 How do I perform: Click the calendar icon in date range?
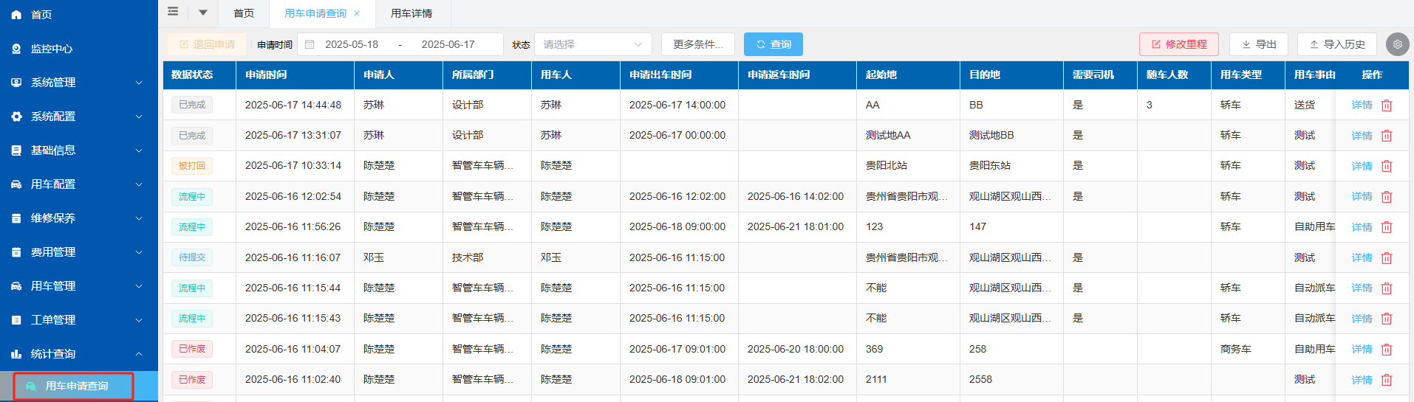click(x=310, y=44)
